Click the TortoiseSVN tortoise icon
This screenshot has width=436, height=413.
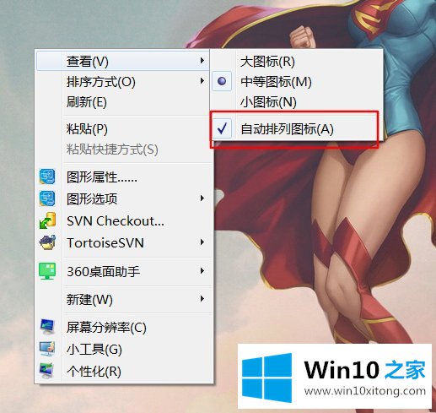pos(47,242)
